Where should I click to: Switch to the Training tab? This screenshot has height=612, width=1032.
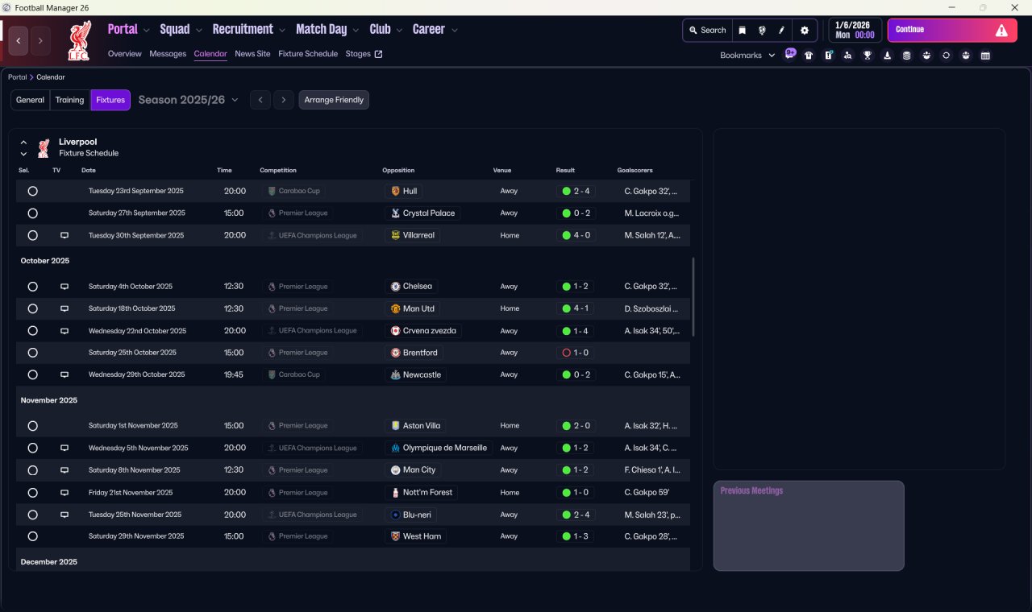click(x=69, y=100)
